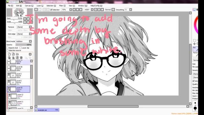This screenshot has width=204, height=115.
Task: Transfer down the current layer
Action: pos(9,57)
